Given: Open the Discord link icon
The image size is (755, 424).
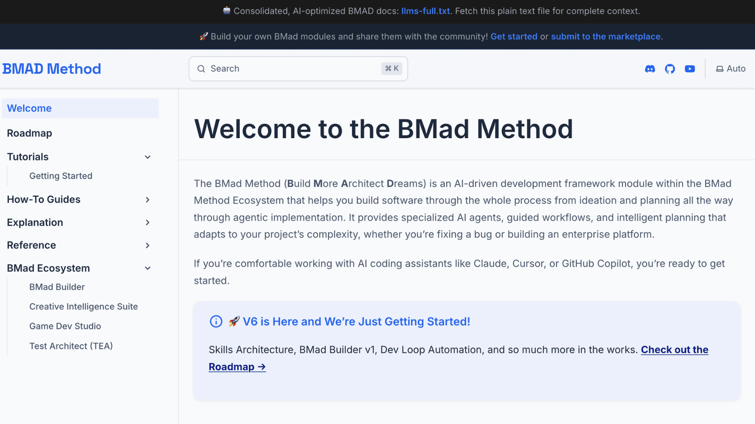Looking at the screenshot, I should 650,69.
